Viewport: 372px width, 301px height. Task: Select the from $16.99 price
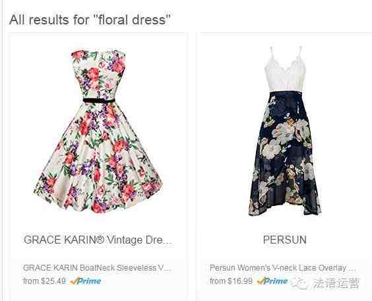[231, 281]
